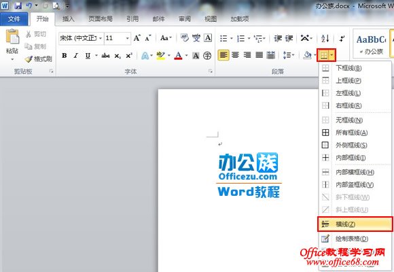Screen dimensions: 394x272
Task: Center align text
Action: coord(235,55)
